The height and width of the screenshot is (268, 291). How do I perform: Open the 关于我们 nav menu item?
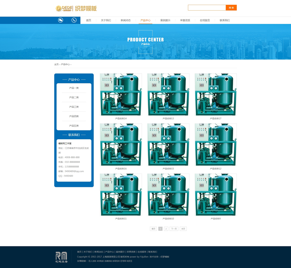pyautogui.click(x=106, y=20)
